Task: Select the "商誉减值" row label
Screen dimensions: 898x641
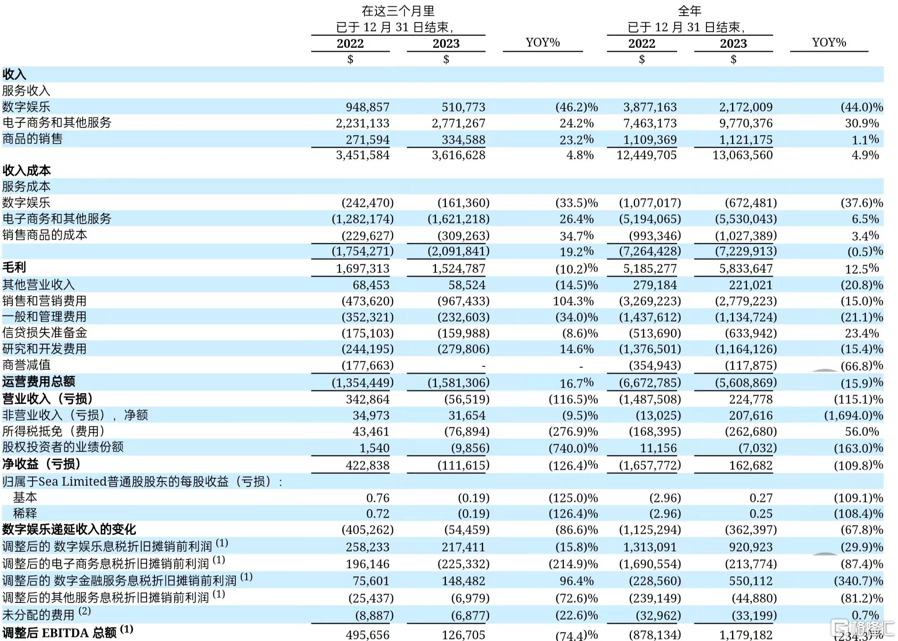Action: 26,365
